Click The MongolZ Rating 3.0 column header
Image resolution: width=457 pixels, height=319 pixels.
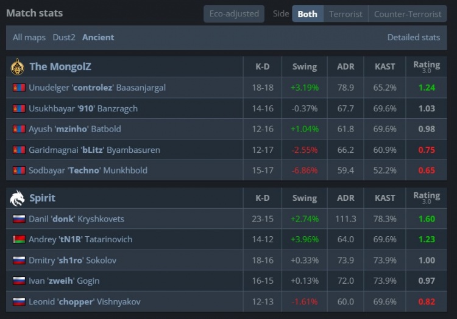pyautogui.click(x=427, y=66)
